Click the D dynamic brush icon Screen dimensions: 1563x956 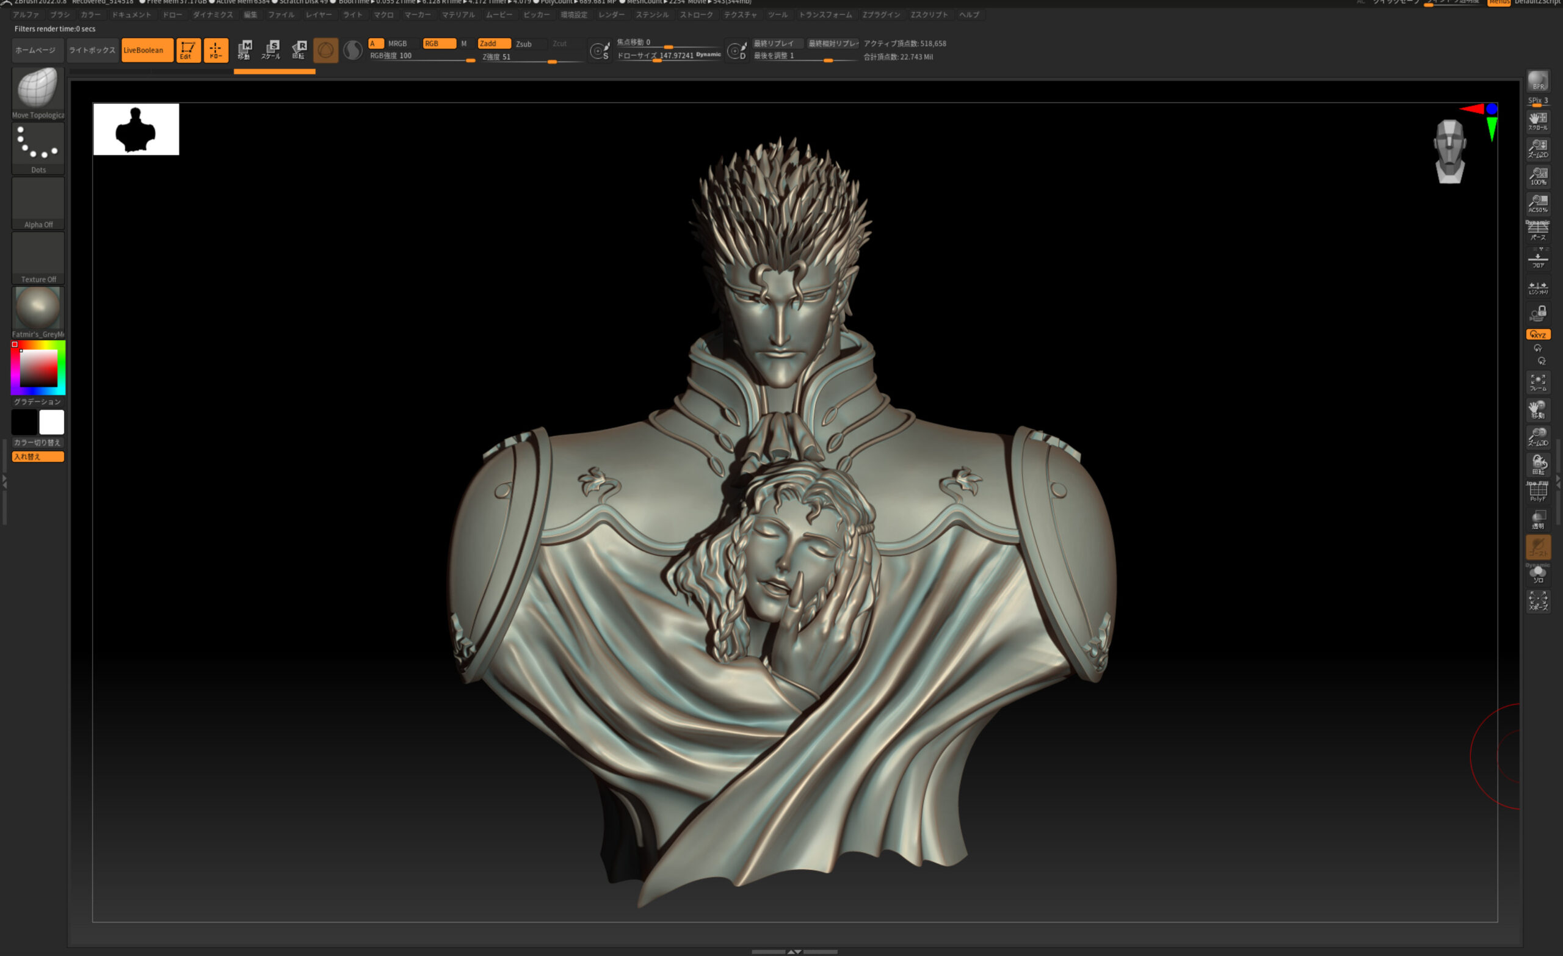[x=736, y=51]
